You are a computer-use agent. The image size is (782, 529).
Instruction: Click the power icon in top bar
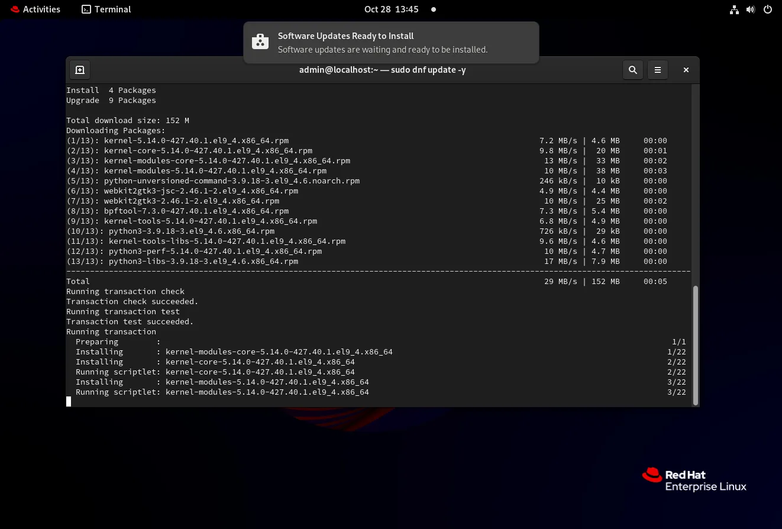768,9
